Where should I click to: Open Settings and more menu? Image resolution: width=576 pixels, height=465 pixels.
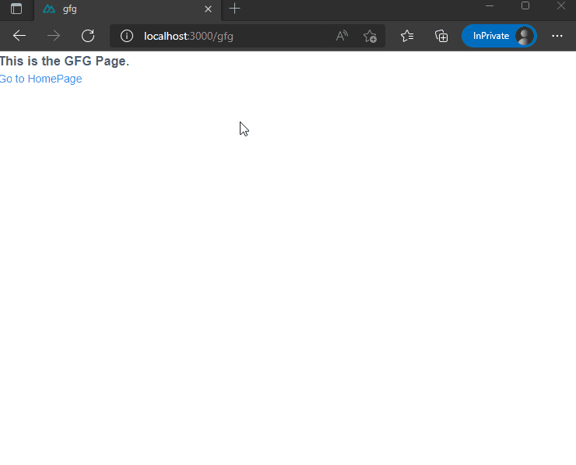tap(557, 36)
